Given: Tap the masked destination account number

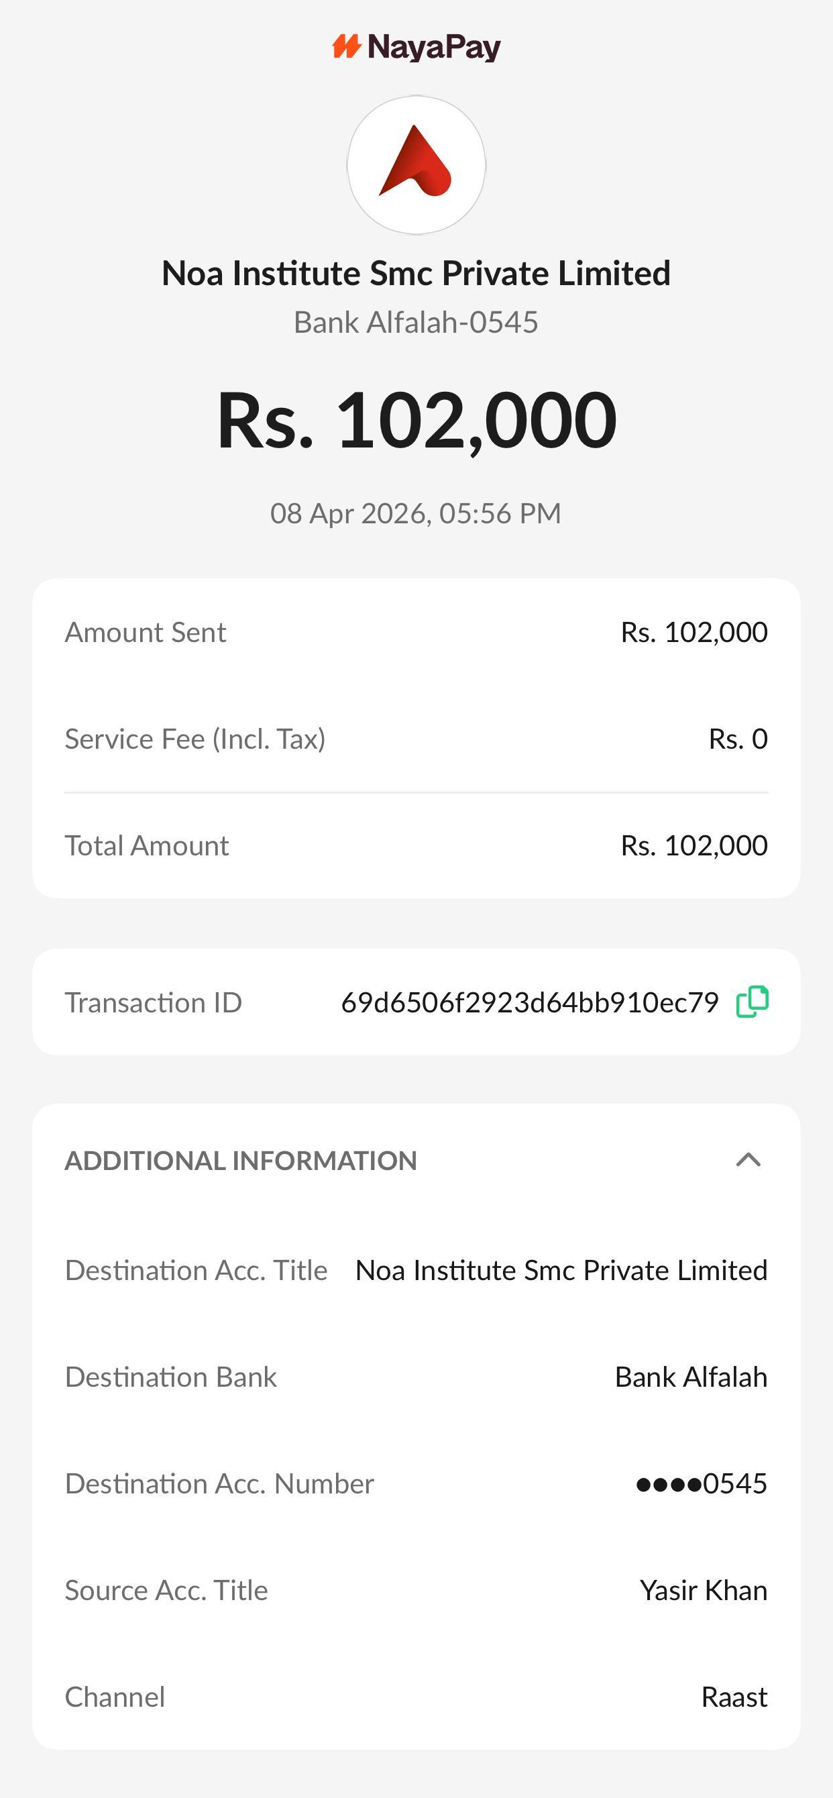Looking at the screenshot, I should tap(701, 1484).
